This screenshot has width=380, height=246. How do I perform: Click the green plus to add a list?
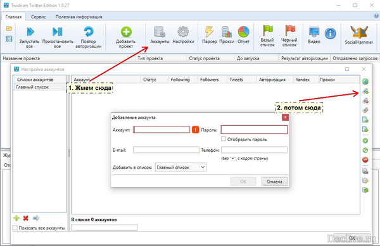(x=16, y=218)
